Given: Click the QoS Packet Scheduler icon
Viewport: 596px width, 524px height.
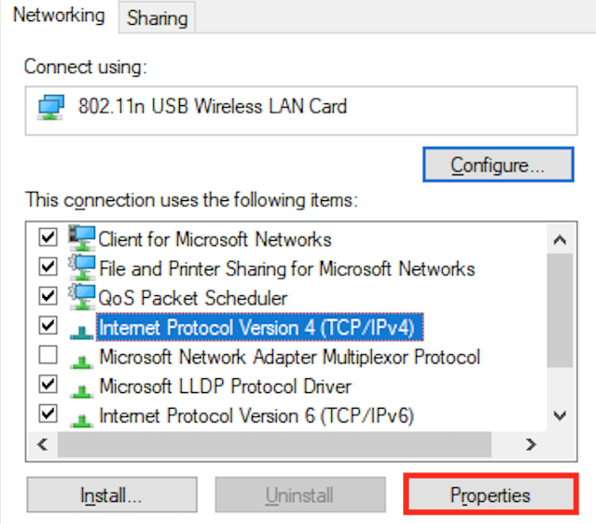Looking at the screenshot, I should [x=83, y=297].
